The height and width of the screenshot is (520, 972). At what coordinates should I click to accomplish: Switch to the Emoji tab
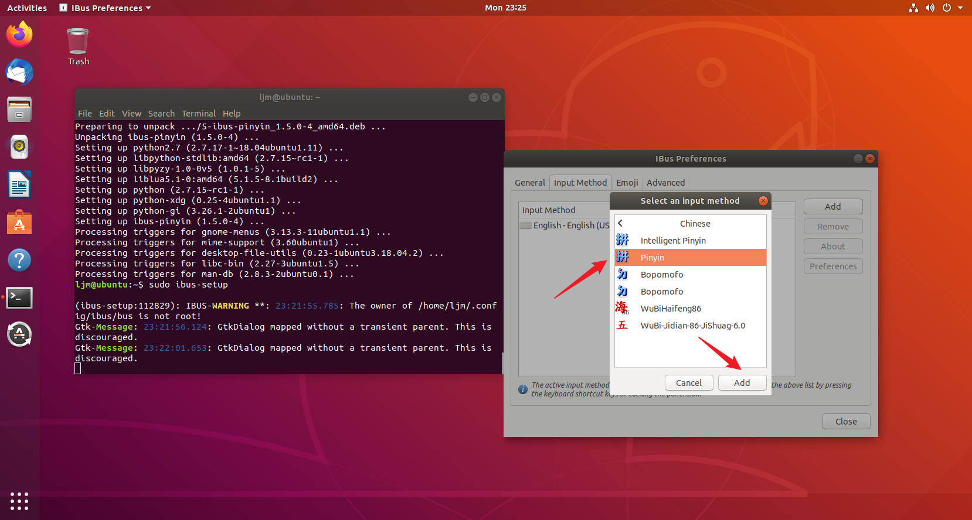[x=627, y=183]
